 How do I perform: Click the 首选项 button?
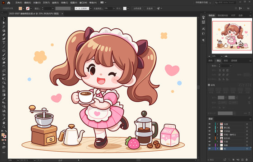(x=150, y=9)
